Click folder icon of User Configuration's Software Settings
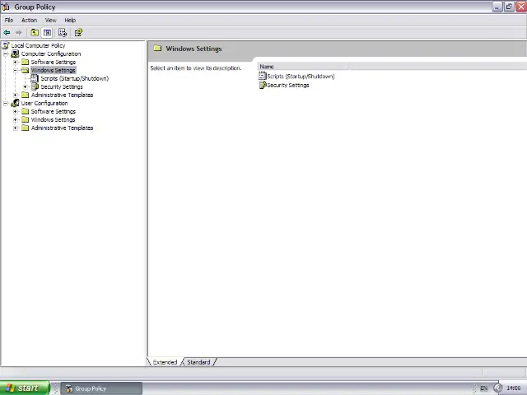 [x=26, y=111]
